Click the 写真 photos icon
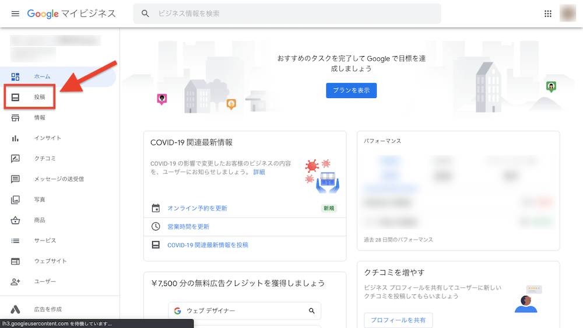 (15, 200)
